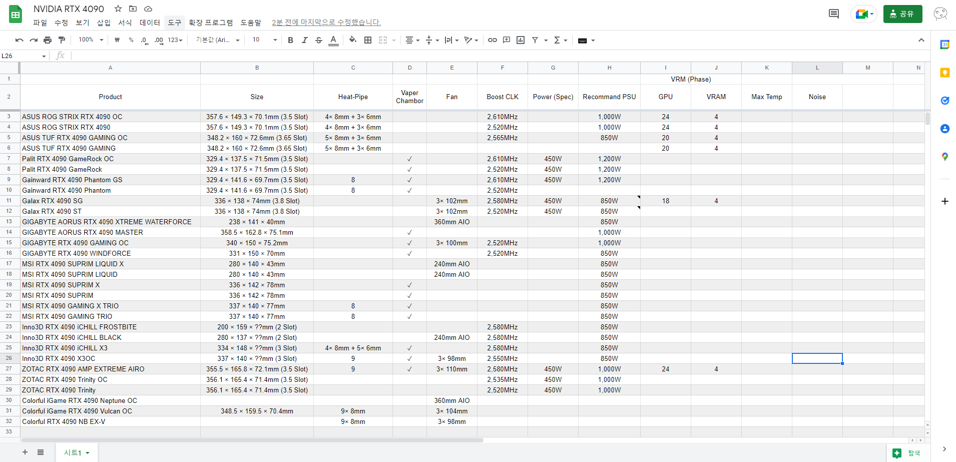
Task: Format selection as percent
Action: tap(131, 40)
